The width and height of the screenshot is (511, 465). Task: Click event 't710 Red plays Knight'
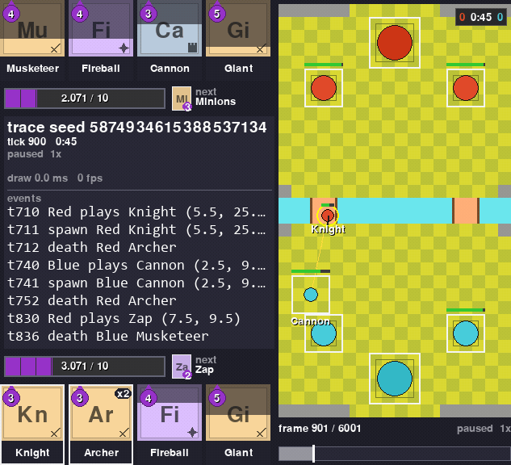point(136,212)
